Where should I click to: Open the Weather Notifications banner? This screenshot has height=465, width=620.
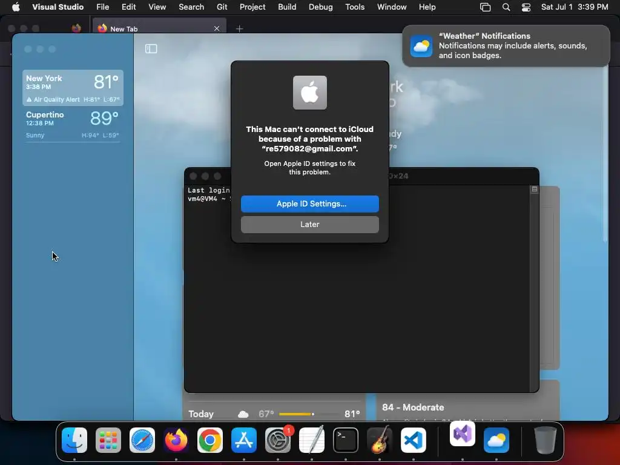click(506, 46)
